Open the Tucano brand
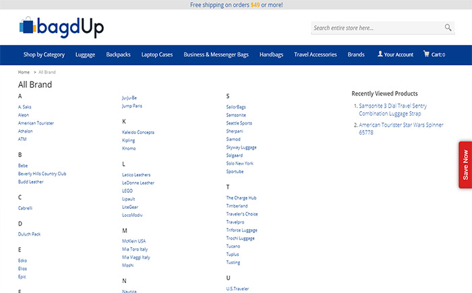This screenshot has width=472, height=293. (233, 247)
